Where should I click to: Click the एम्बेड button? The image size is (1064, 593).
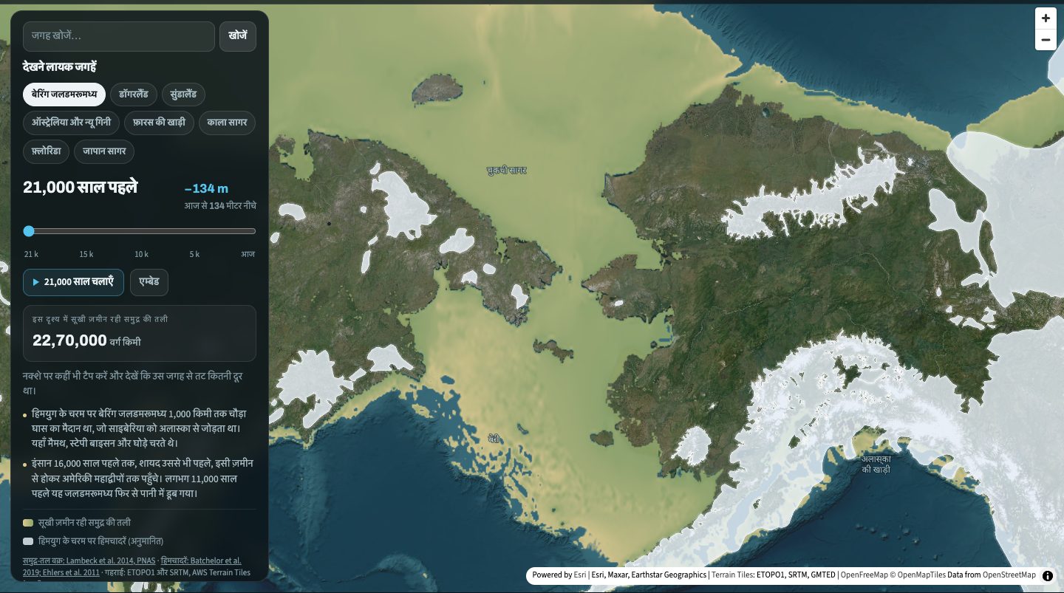149,282
